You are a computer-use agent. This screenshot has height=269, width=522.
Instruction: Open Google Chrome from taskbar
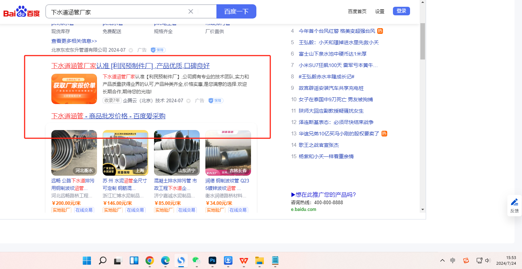coord(149,260)
